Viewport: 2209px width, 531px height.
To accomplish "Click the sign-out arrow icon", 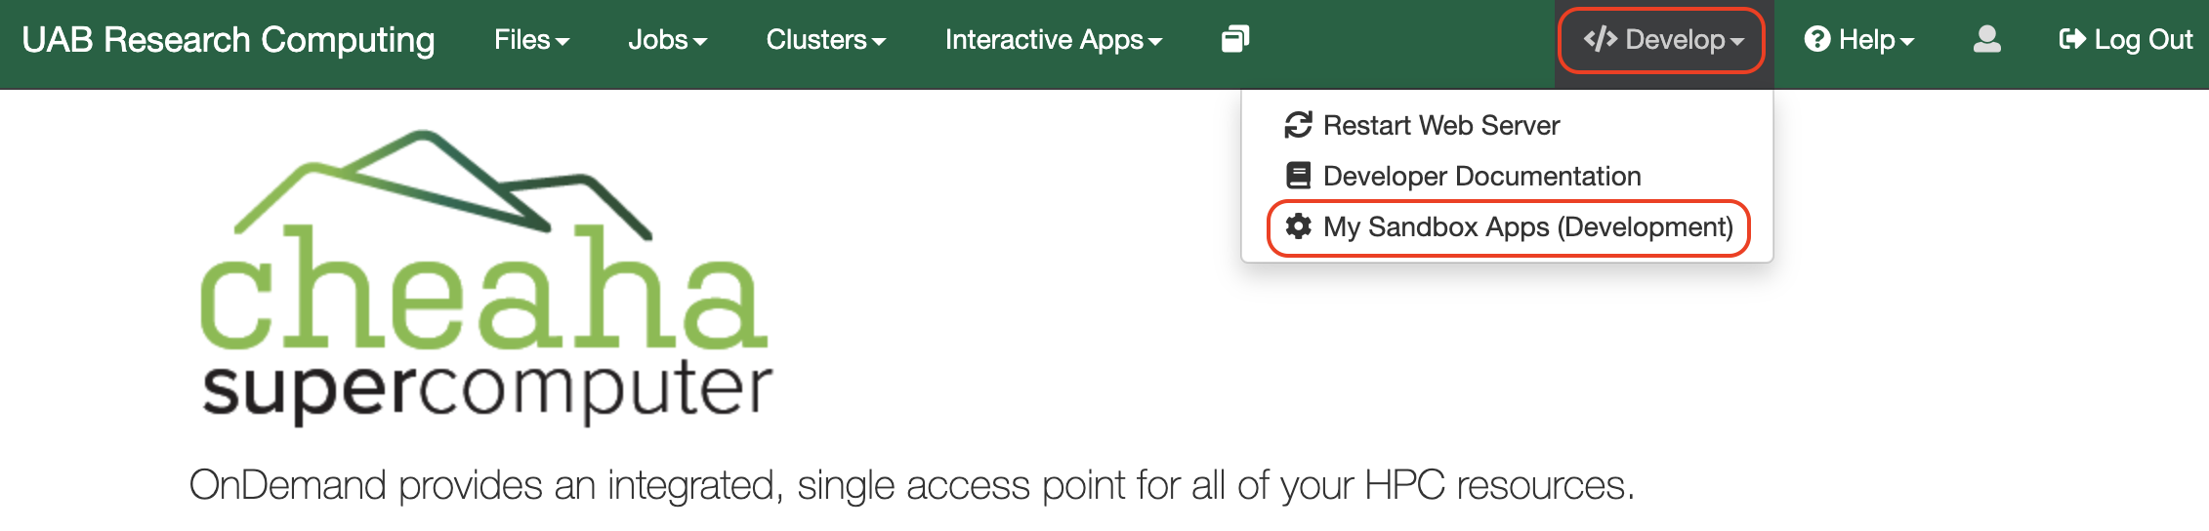I will tap(2071, 39).
